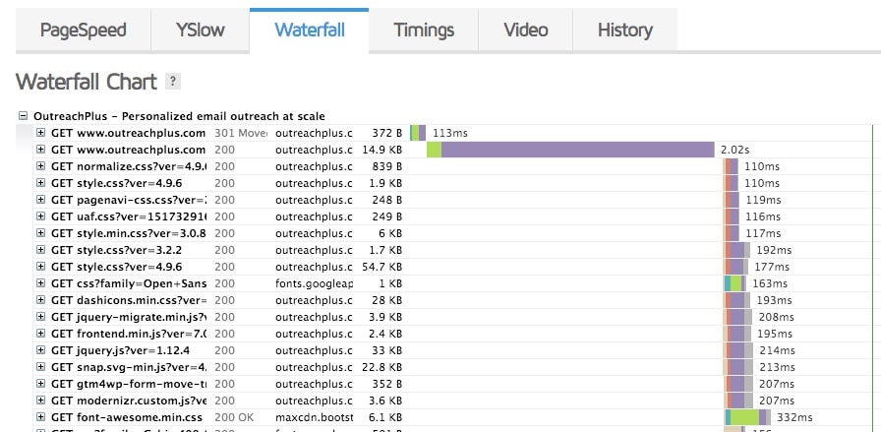Image resolution: width=881 pixels, height=432 pixels.
Task: Click the GET modernizr.custom.js request name
Action: (x=129, y=401)
